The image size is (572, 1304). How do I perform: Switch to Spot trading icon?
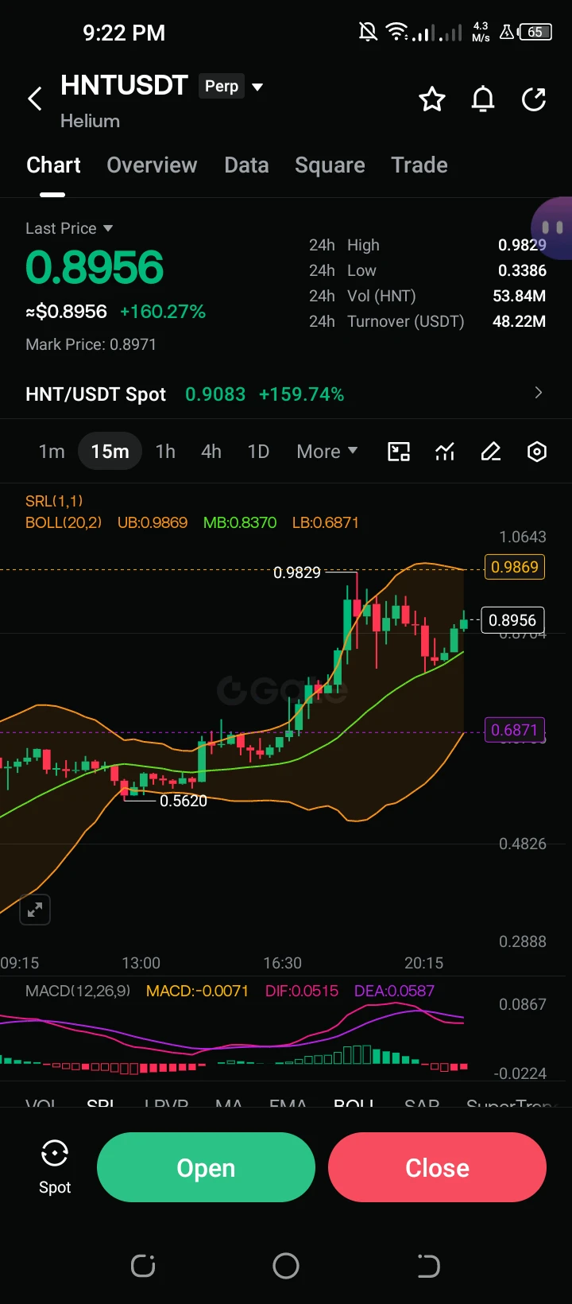point(55,1166)
